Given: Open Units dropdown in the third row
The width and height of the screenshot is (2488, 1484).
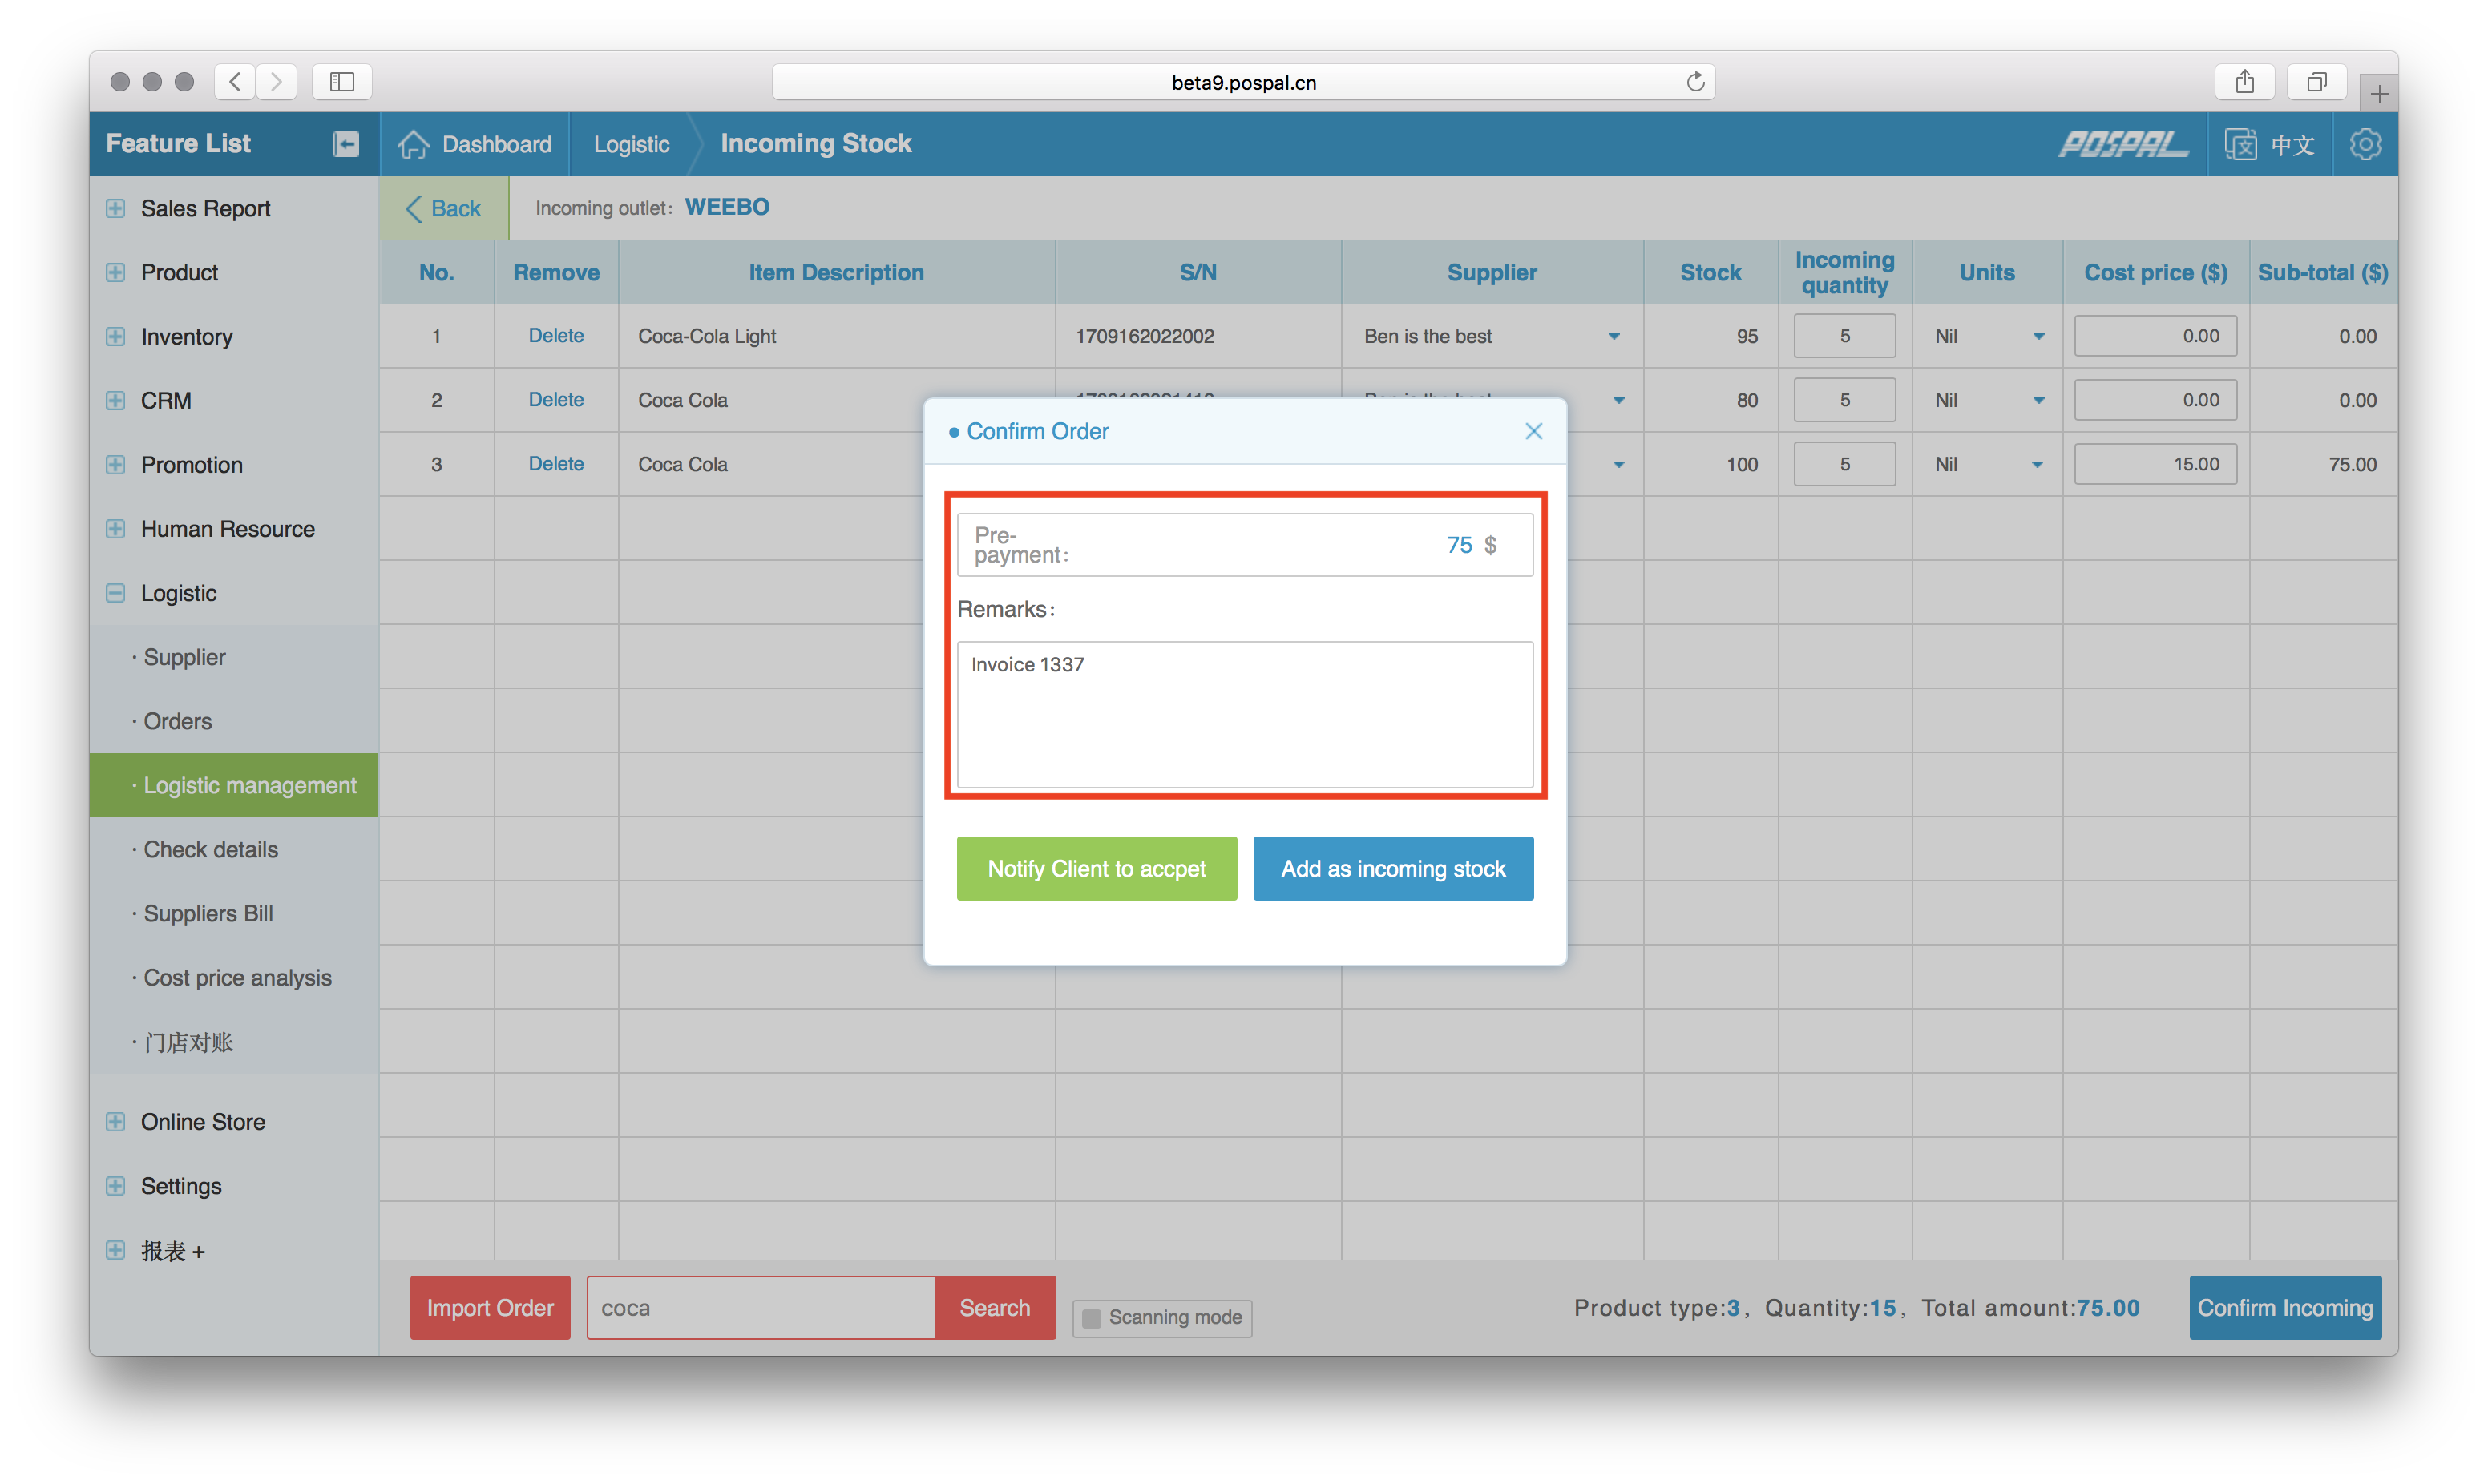Looking at the screenshot, I should point(2037,465).
